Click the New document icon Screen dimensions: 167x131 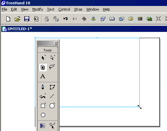pyautogui.click(x=8, y=19)
